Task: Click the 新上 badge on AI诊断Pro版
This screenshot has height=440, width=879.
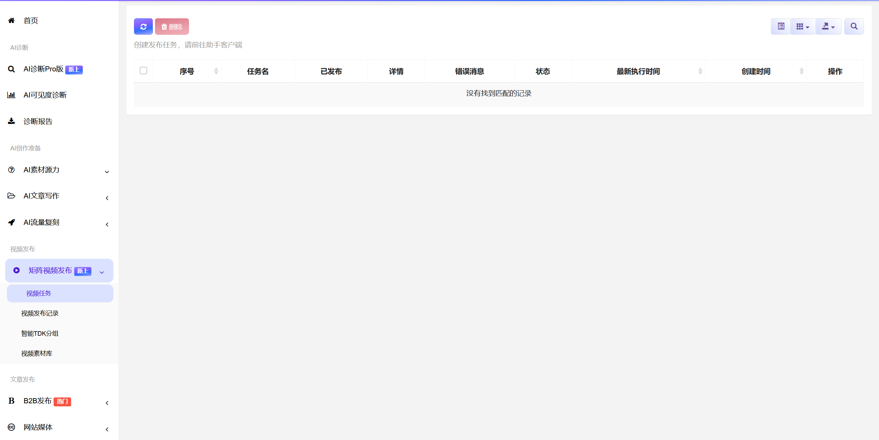Action: 74,70
